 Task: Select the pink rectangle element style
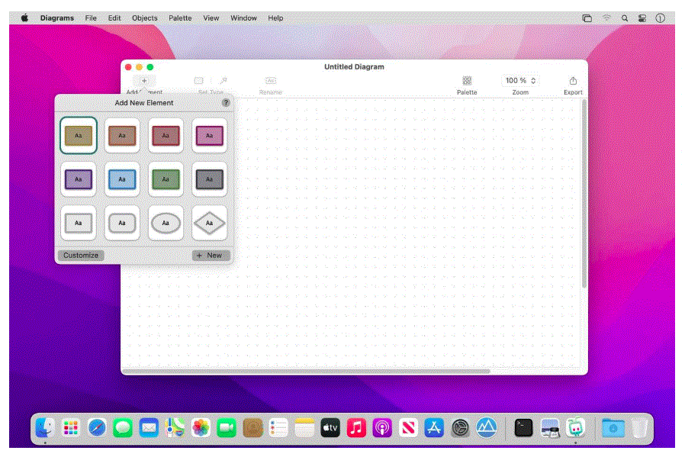click(209, 136)
